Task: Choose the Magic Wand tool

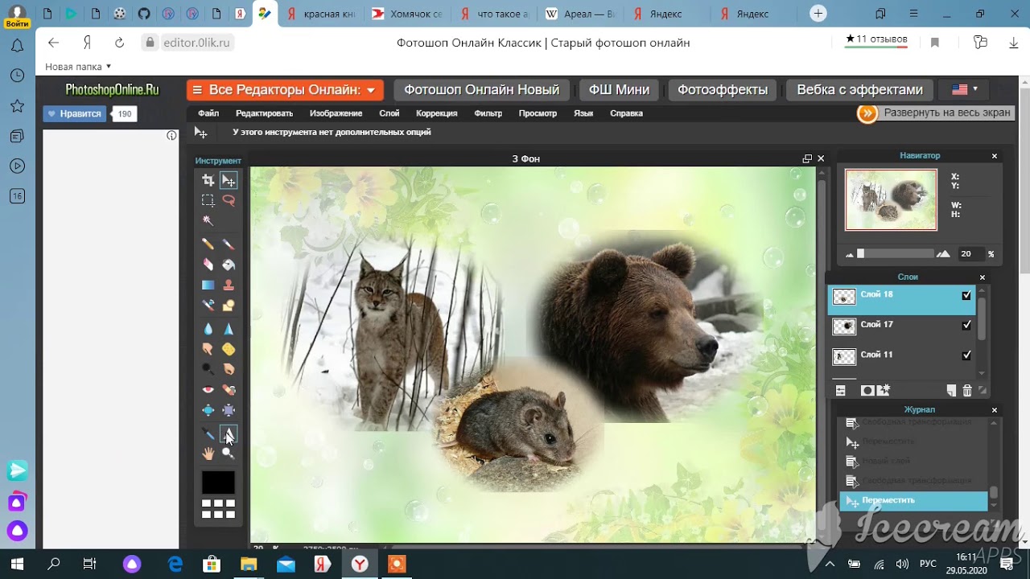Action: pyautogui.click(x=208, y=220)
